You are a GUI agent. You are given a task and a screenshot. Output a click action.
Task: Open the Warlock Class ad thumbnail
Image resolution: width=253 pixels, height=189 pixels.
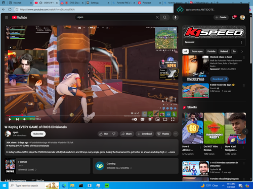[195, 69]
